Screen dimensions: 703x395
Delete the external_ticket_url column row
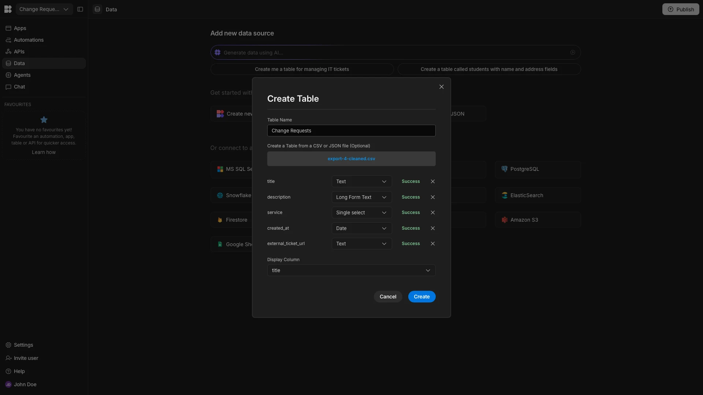click(432, 244)
